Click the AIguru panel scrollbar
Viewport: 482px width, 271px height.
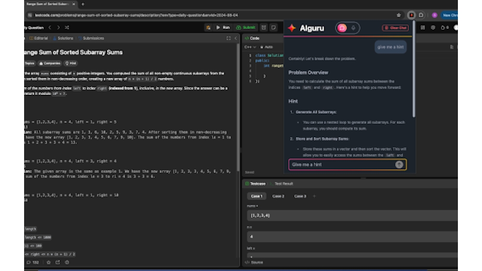[x=414, y=69]
